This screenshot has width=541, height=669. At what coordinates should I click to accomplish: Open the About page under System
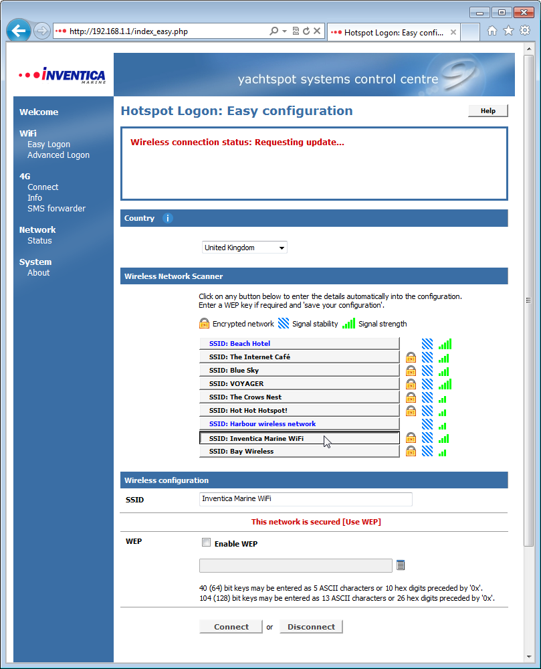38,273
